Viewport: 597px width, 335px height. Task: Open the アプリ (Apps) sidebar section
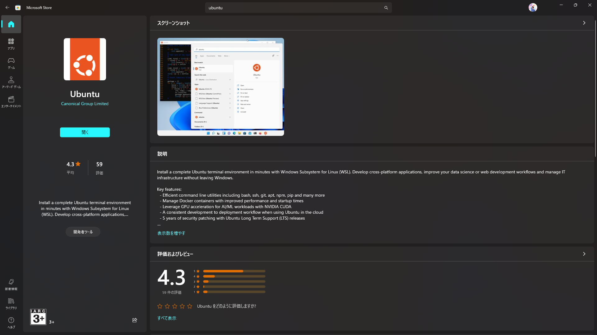pos(11,44)
